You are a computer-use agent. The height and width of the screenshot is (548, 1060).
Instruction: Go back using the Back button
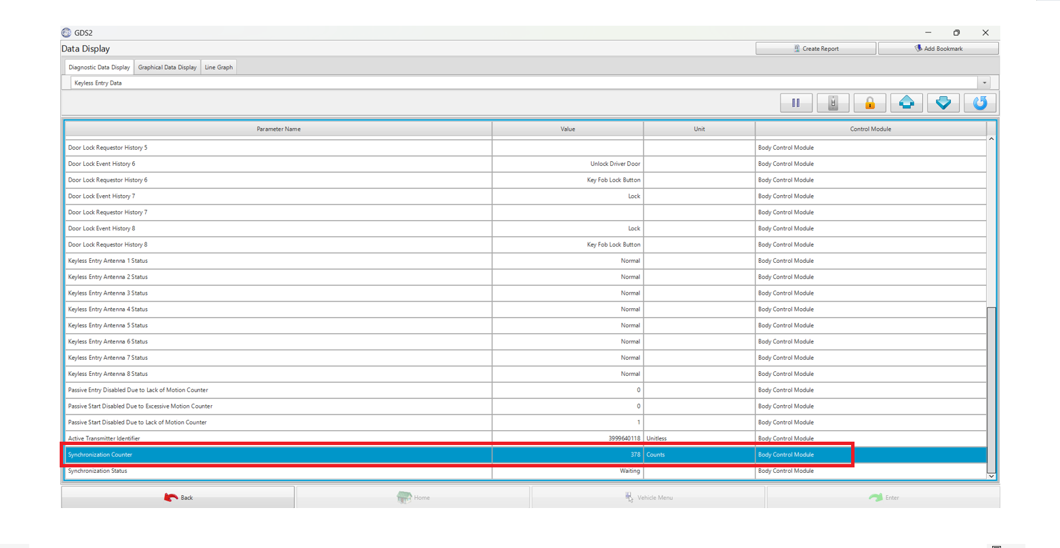click(x=178, y=497)
